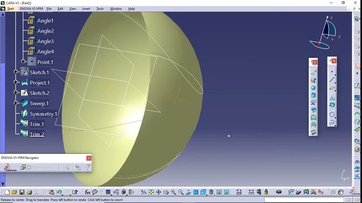Open the Window menu
This screenshot has width=362, height=203.
116,9
